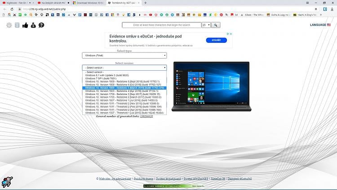Screen dimensions: 337x190
Task: Open the Twitter @WZorNET footer link
Action: [196, 179]
